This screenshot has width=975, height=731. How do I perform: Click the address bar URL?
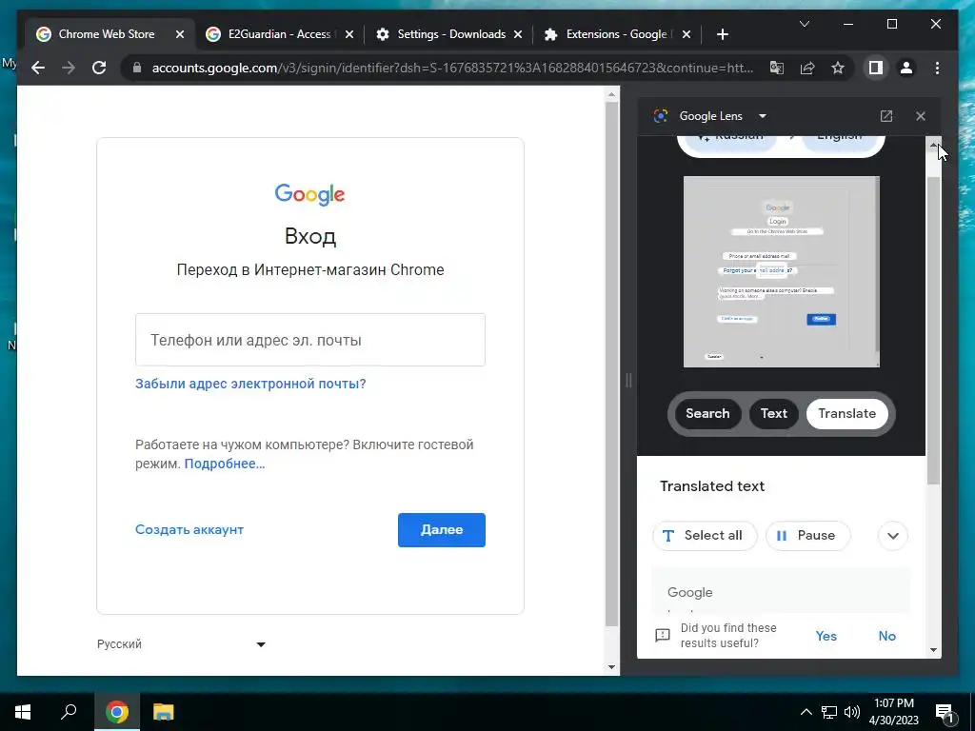coord(452,68)
